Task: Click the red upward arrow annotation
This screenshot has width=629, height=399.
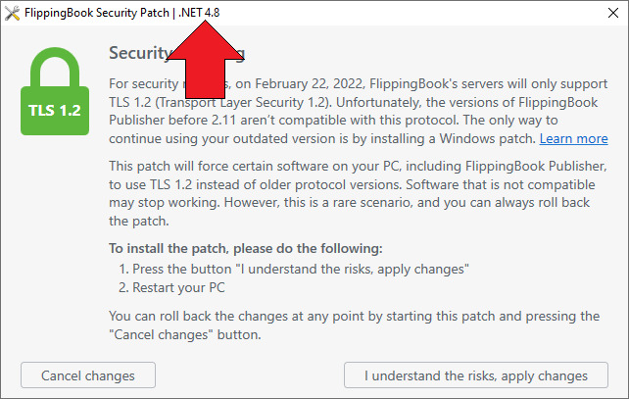Action: click(x=205, y=60)
